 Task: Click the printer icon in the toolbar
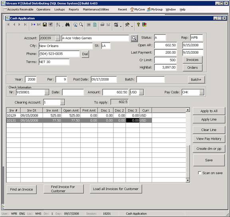tap(102, 25)
